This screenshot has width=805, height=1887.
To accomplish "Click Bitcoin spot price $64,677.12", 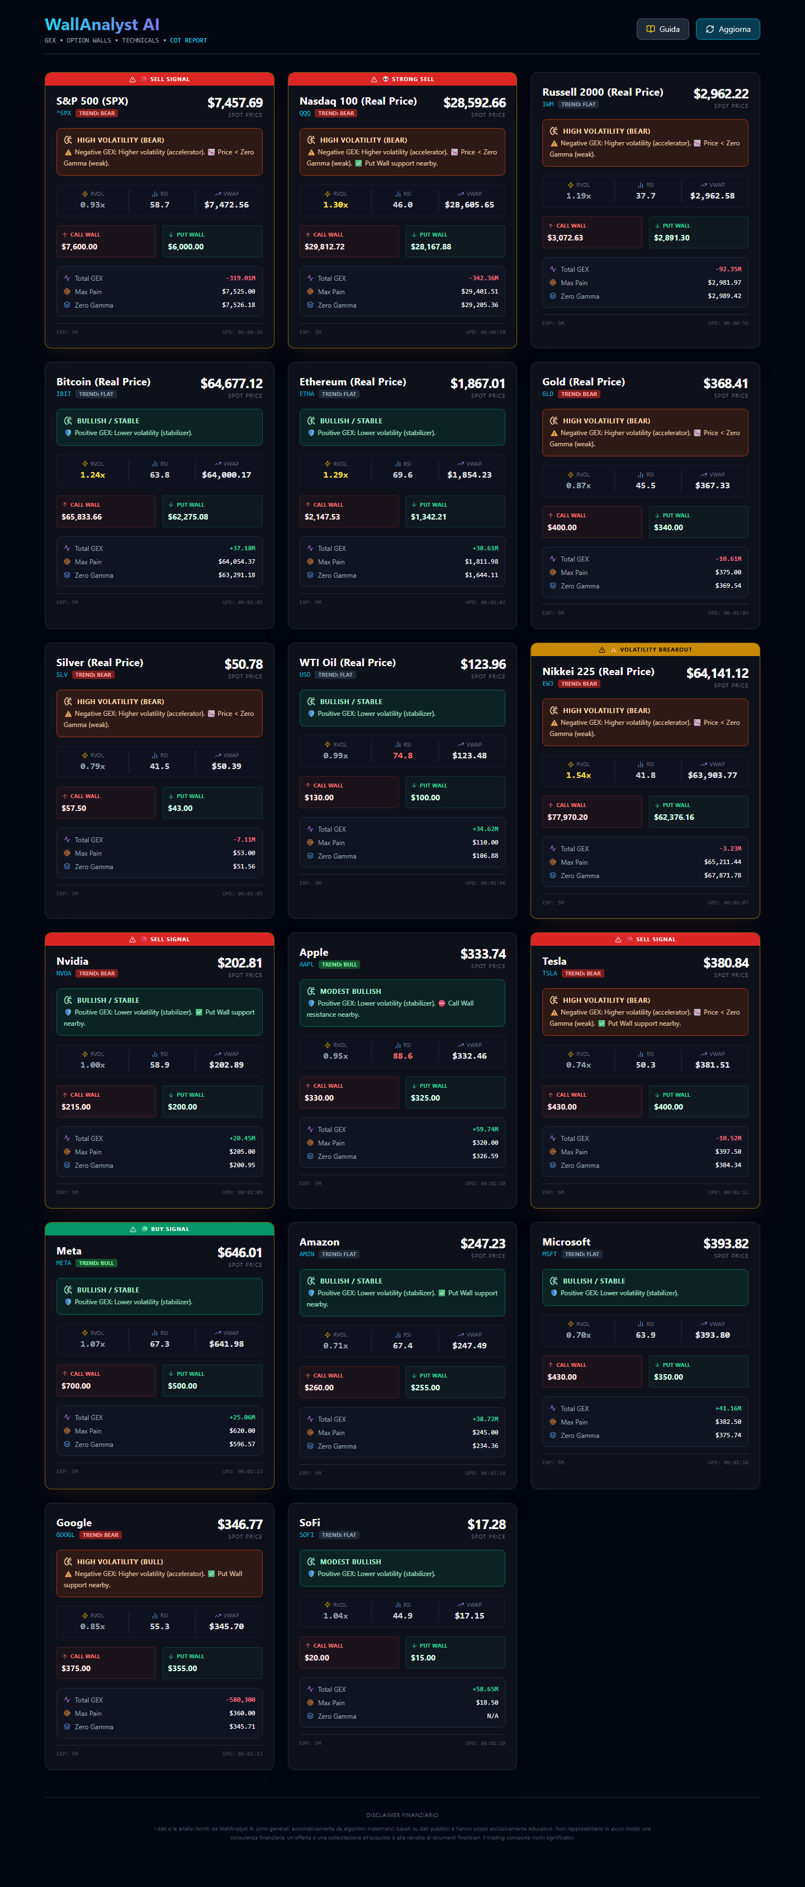I will [231, 383].
